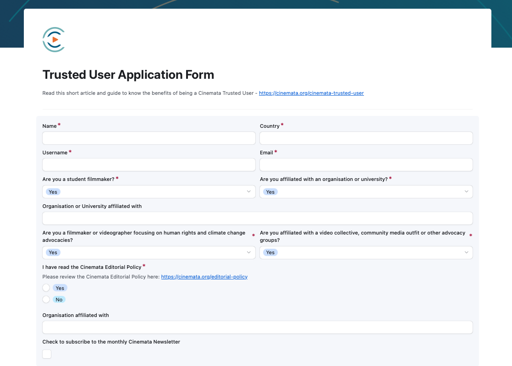
Task: Click the 'I have read the Cinemata Editorial Policy' label
Action: coord(92,267)
